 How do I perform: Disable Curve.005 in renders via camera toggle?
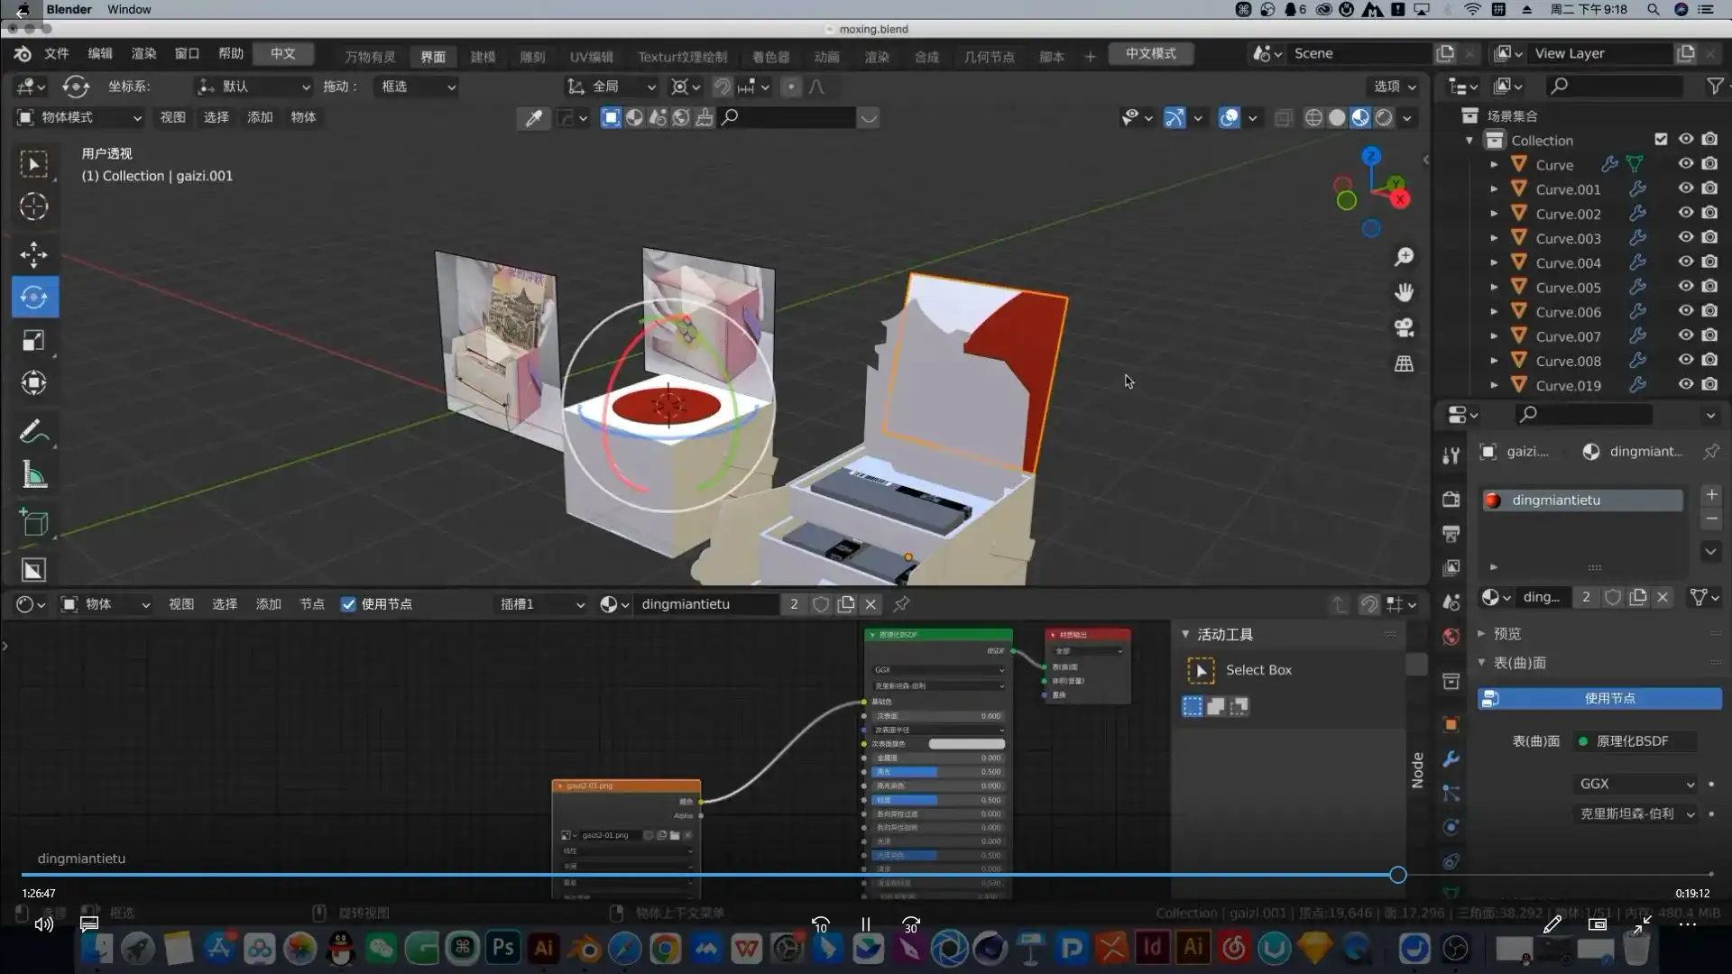coord(1709,287)
